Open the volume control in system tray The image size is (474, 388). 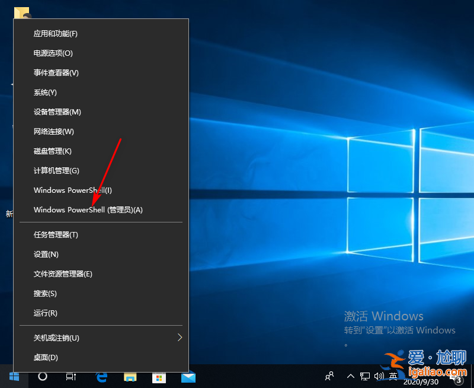[380, 377]
